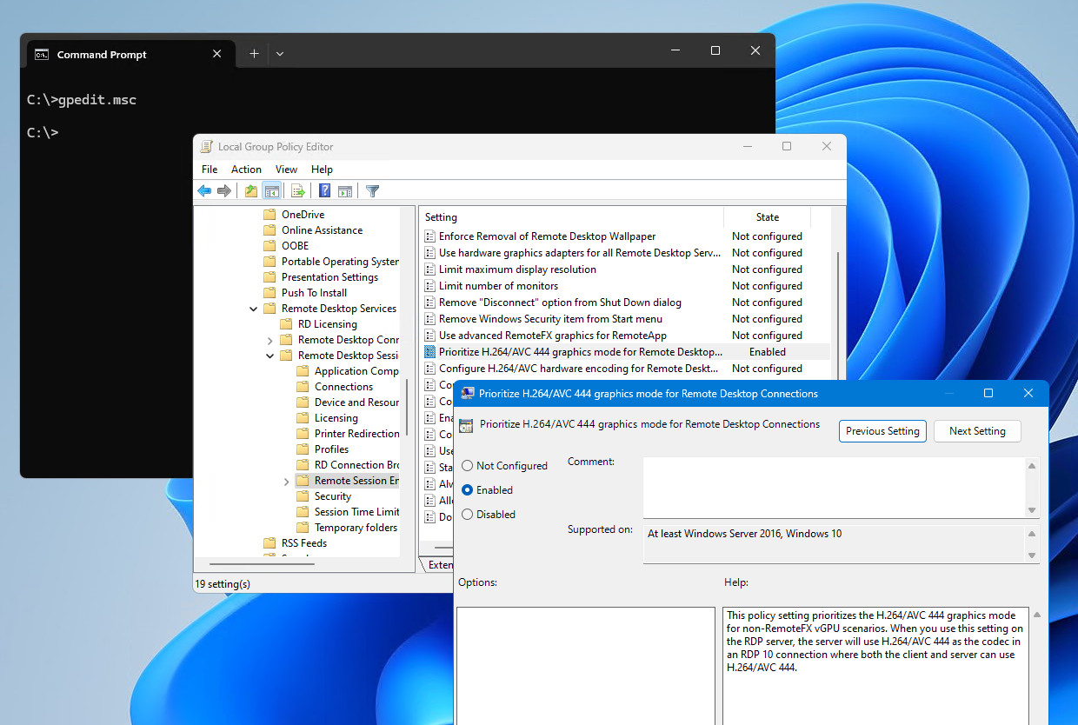Screen dimensions: 1078x725
Task: Click the Security folder icon
Action: (x=303, y=496)
